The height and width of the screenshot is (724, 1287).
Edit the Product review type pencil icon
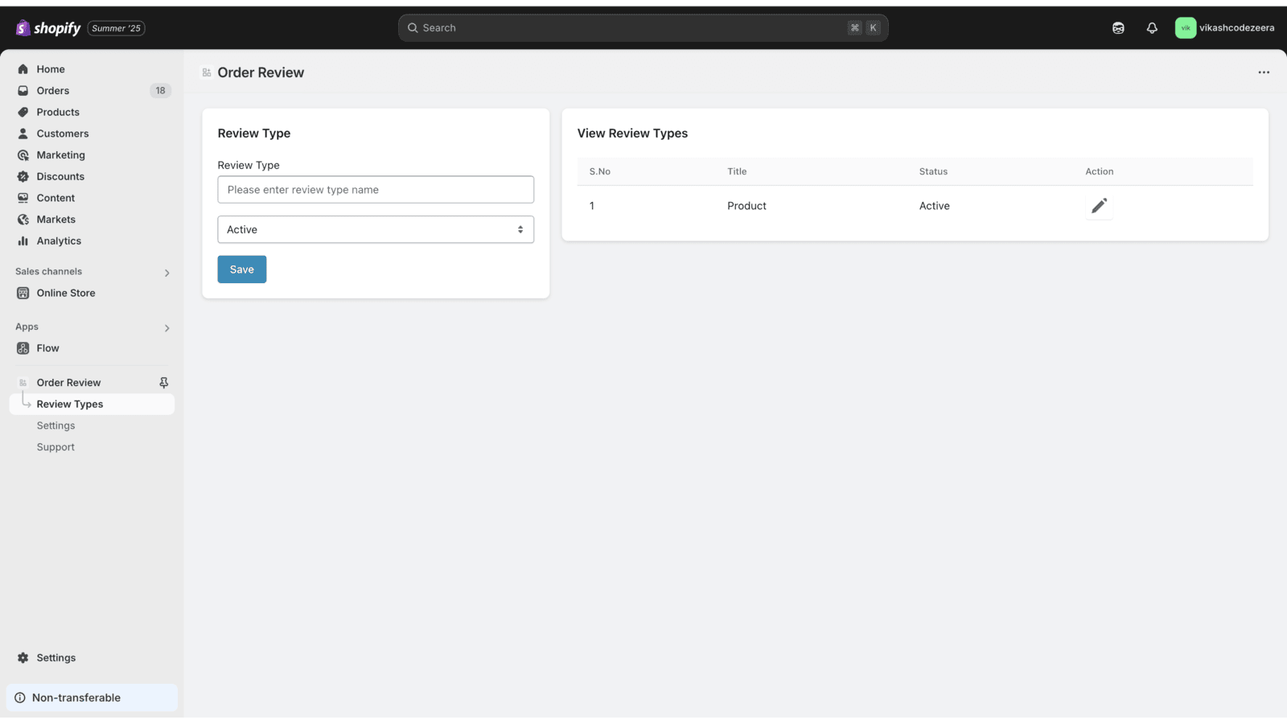[1099, 207]
